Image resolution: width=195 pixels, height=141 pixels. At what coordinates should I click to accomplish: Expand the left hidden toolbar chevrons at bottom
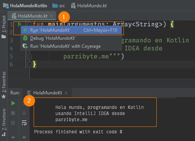point(13,137)
